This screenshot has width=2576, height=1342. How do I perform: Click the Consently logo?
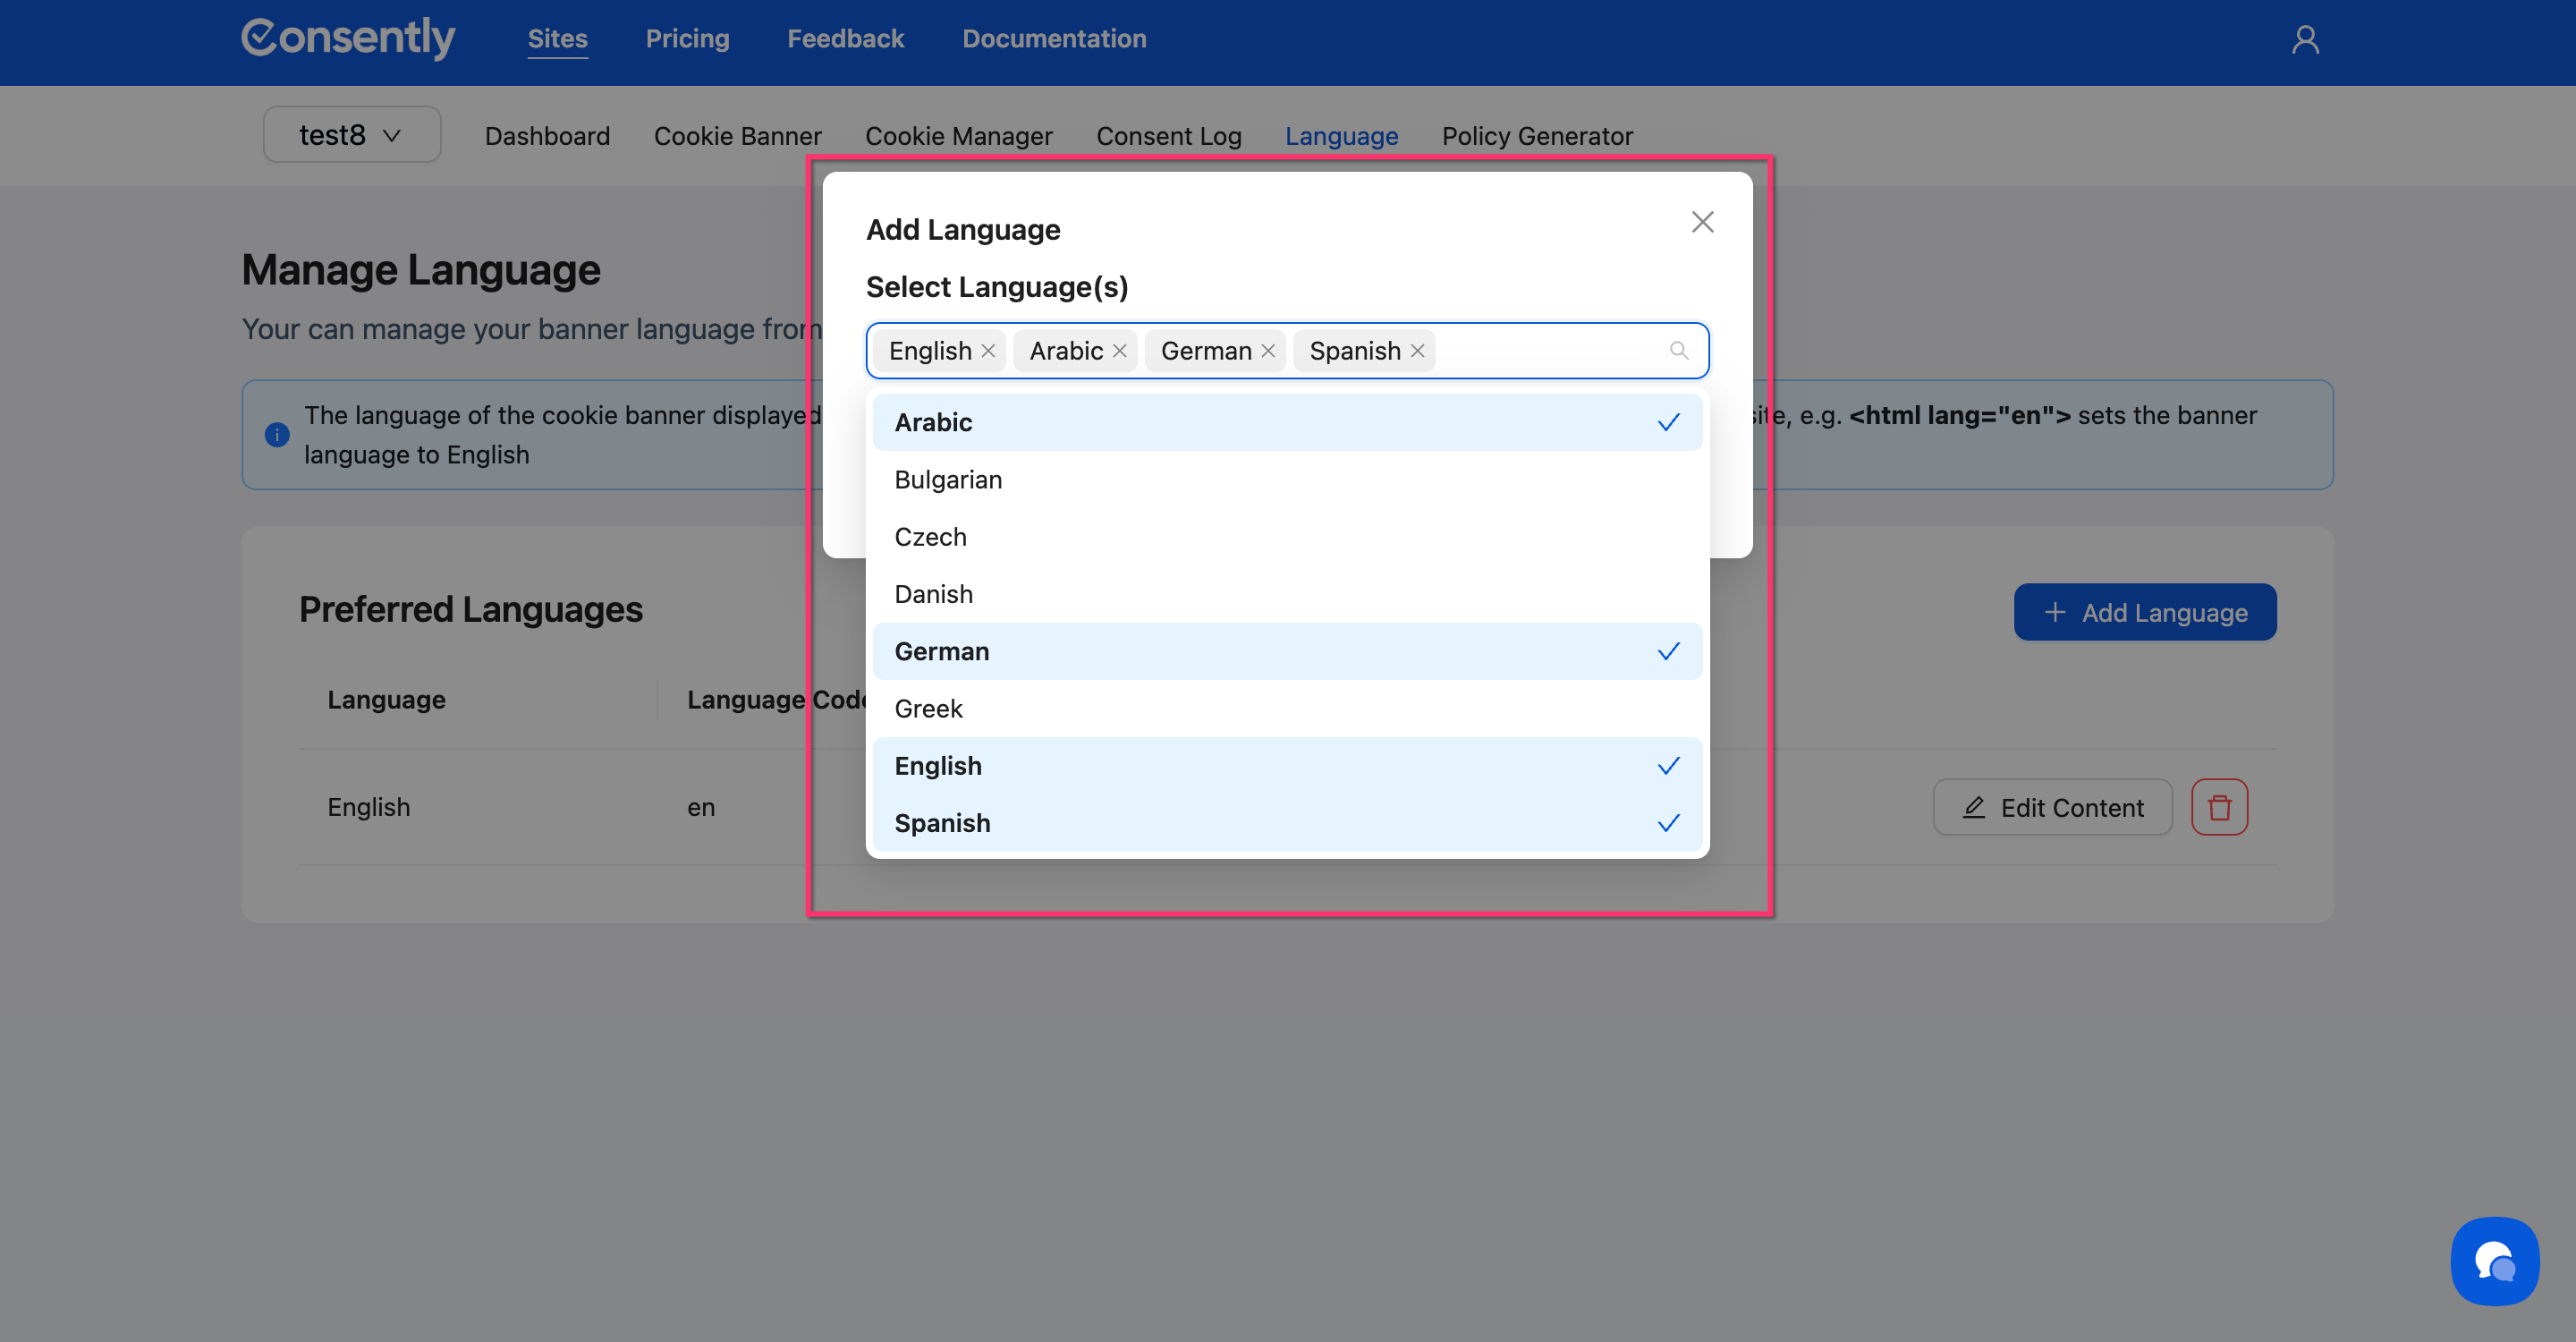tap(348, 38)
